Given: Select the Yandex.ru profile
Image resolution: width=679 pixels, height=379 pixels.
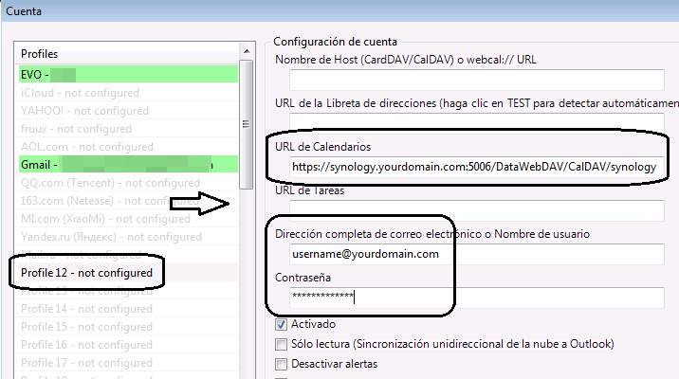Looking at the screenshot, I should [128, 237].
